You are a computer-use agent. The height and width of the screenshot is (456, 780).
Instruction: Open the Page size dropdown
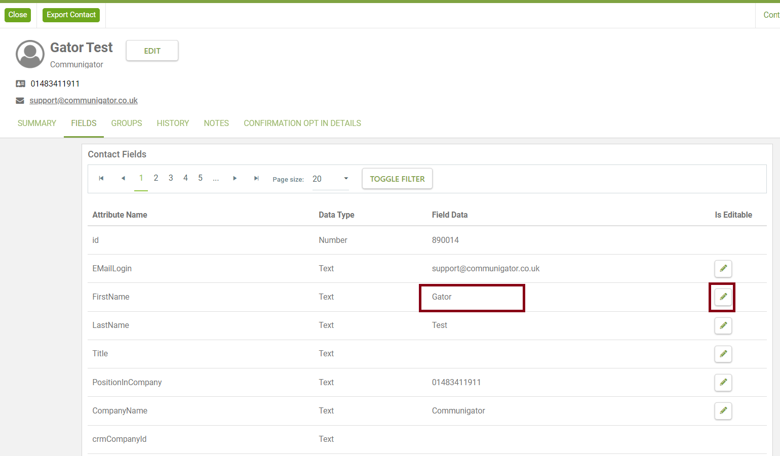click(330, 179)
